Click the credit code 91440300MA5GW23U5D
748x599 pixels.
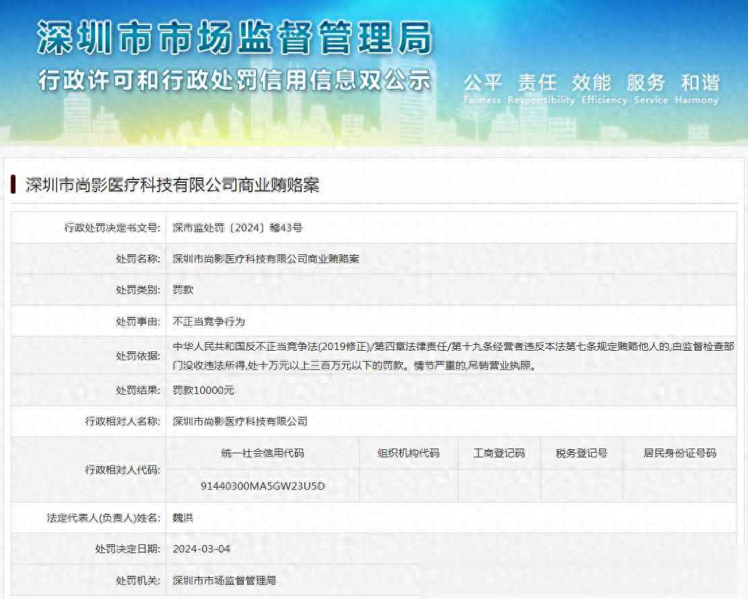click(262, 486)
